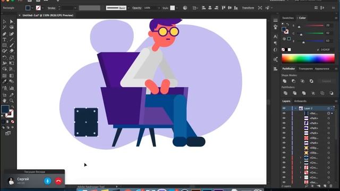
Task: Click Locate Object magnifier in Layers panel
Action: click(x=307, y=186)
